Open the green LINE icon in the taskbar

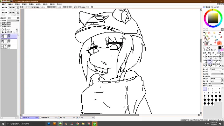click(x=95, y=124)
